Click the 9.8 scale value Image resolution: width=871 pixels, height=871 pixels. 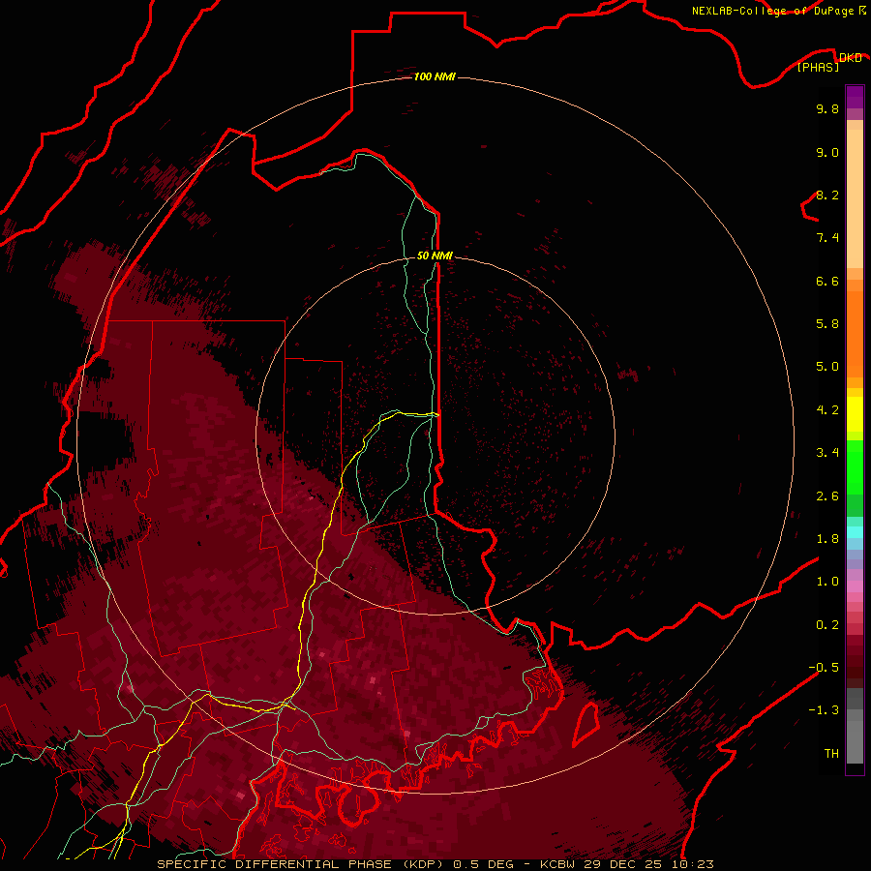(827, 108)
